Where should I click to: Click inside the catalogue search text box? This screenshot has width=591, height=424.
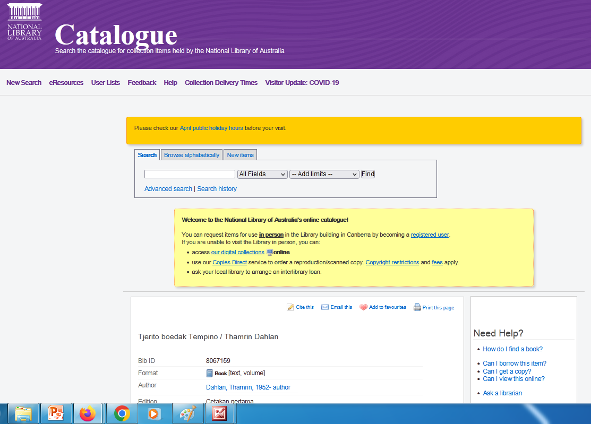pyautogui.click(x=190, y=174)
